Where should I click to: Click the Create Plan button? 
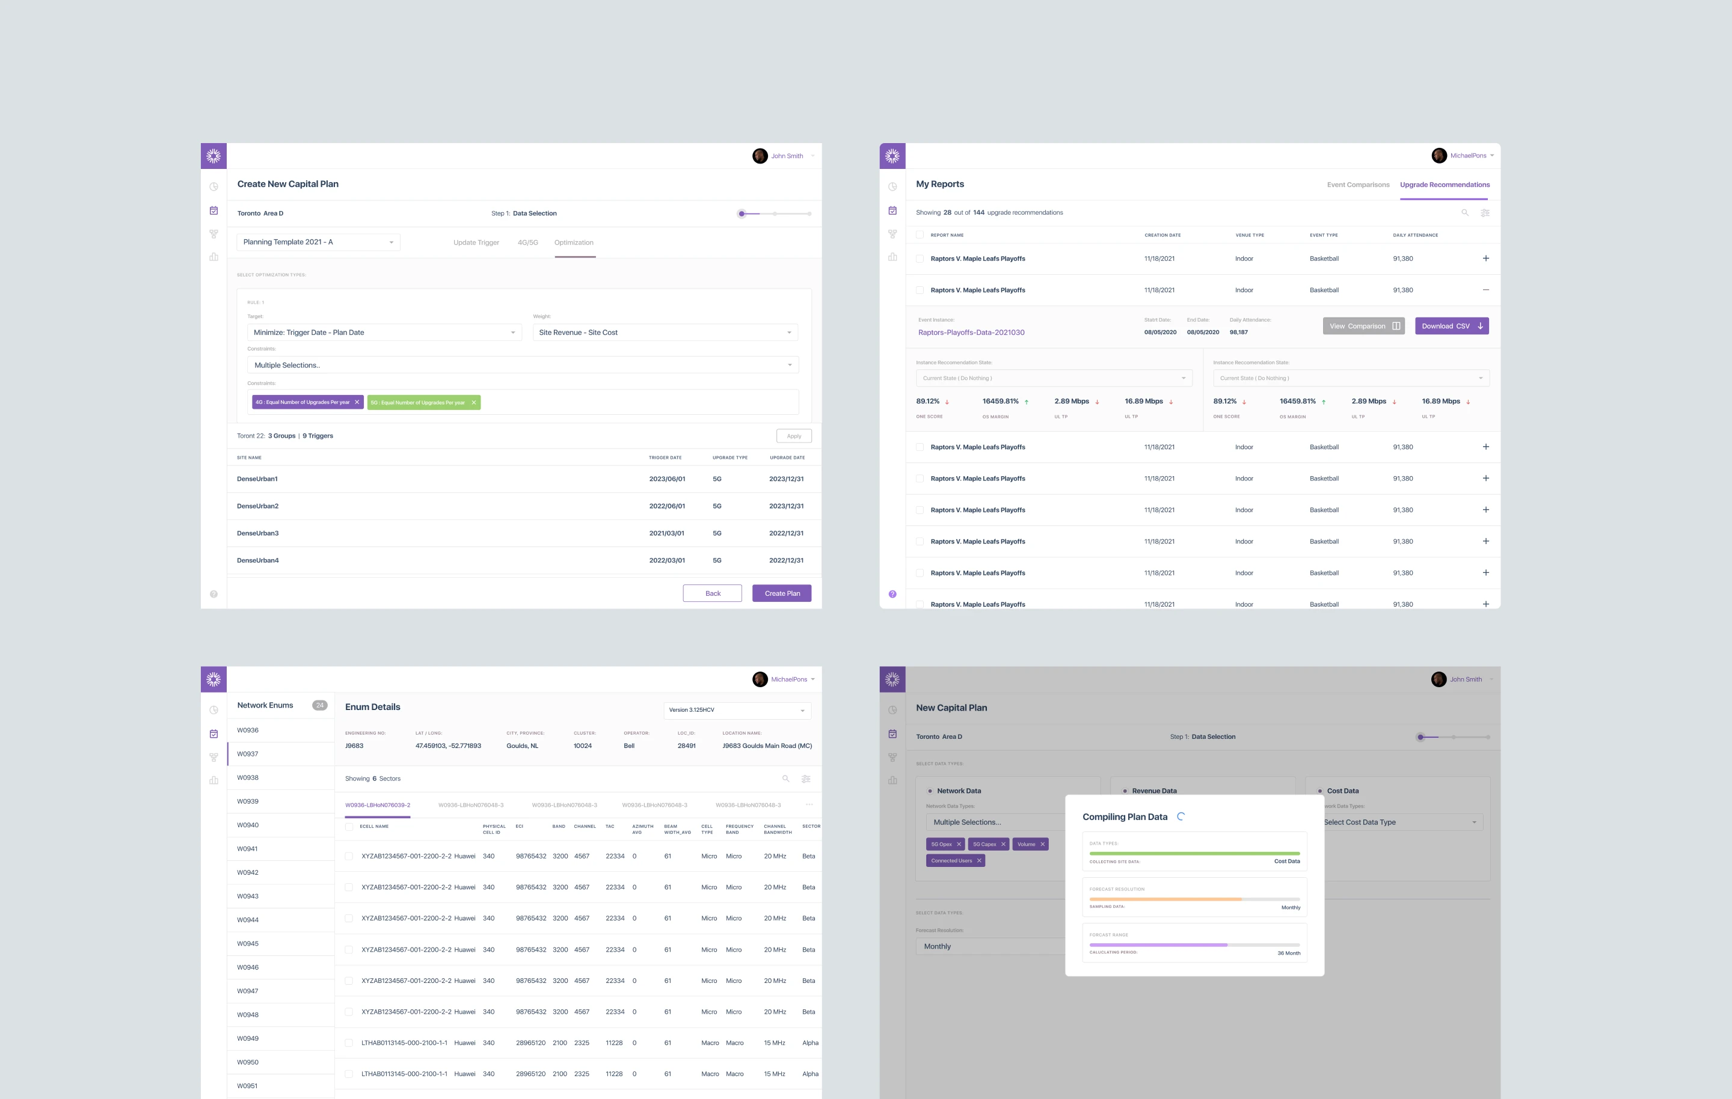click(781, 593)
